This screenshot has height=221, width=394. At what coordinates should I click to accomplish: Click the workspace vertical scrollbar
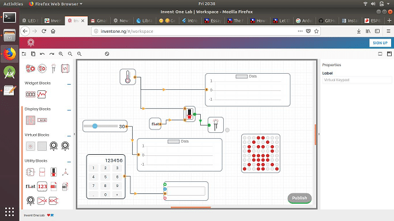316,135
